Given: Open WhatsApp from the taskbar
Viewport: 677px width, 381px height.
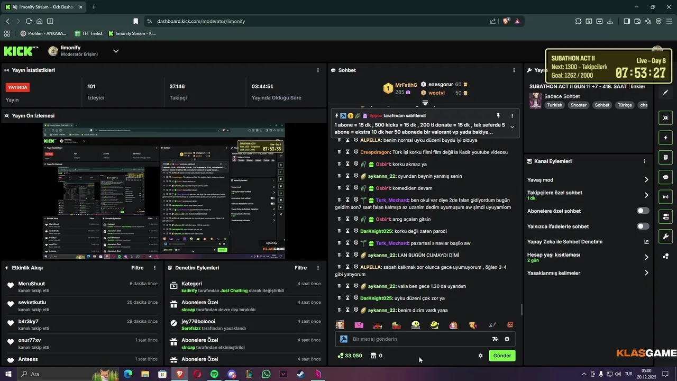Looking at the screenshot, I should point(266,374).
